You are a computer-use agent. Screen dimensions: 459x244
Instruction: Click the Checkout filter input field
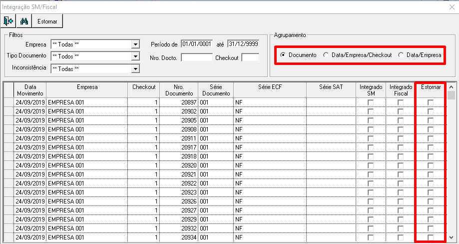point(250,57)
